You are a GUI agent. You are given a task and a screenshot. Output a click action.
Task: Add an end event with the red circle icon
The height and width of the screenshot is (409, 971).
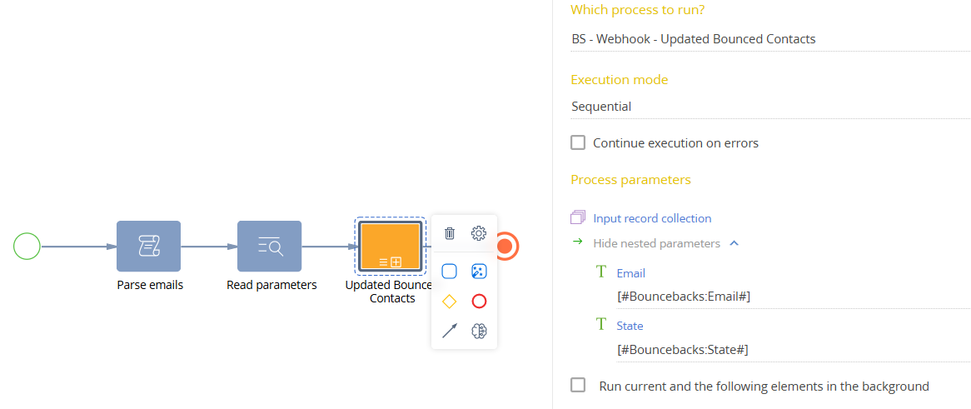tap(479, 301)
